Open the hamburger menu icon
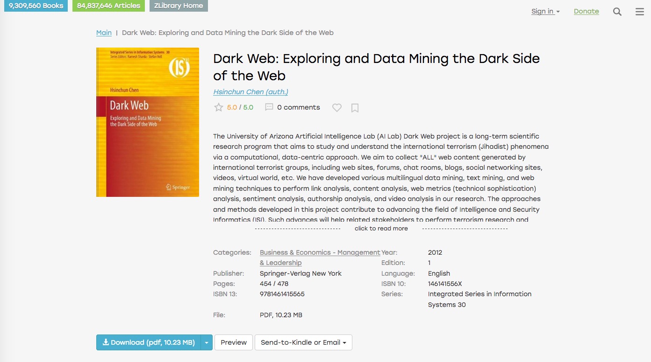Image resolution: width=651 pixels, height=362 pixels. click(x=640, y=12)
